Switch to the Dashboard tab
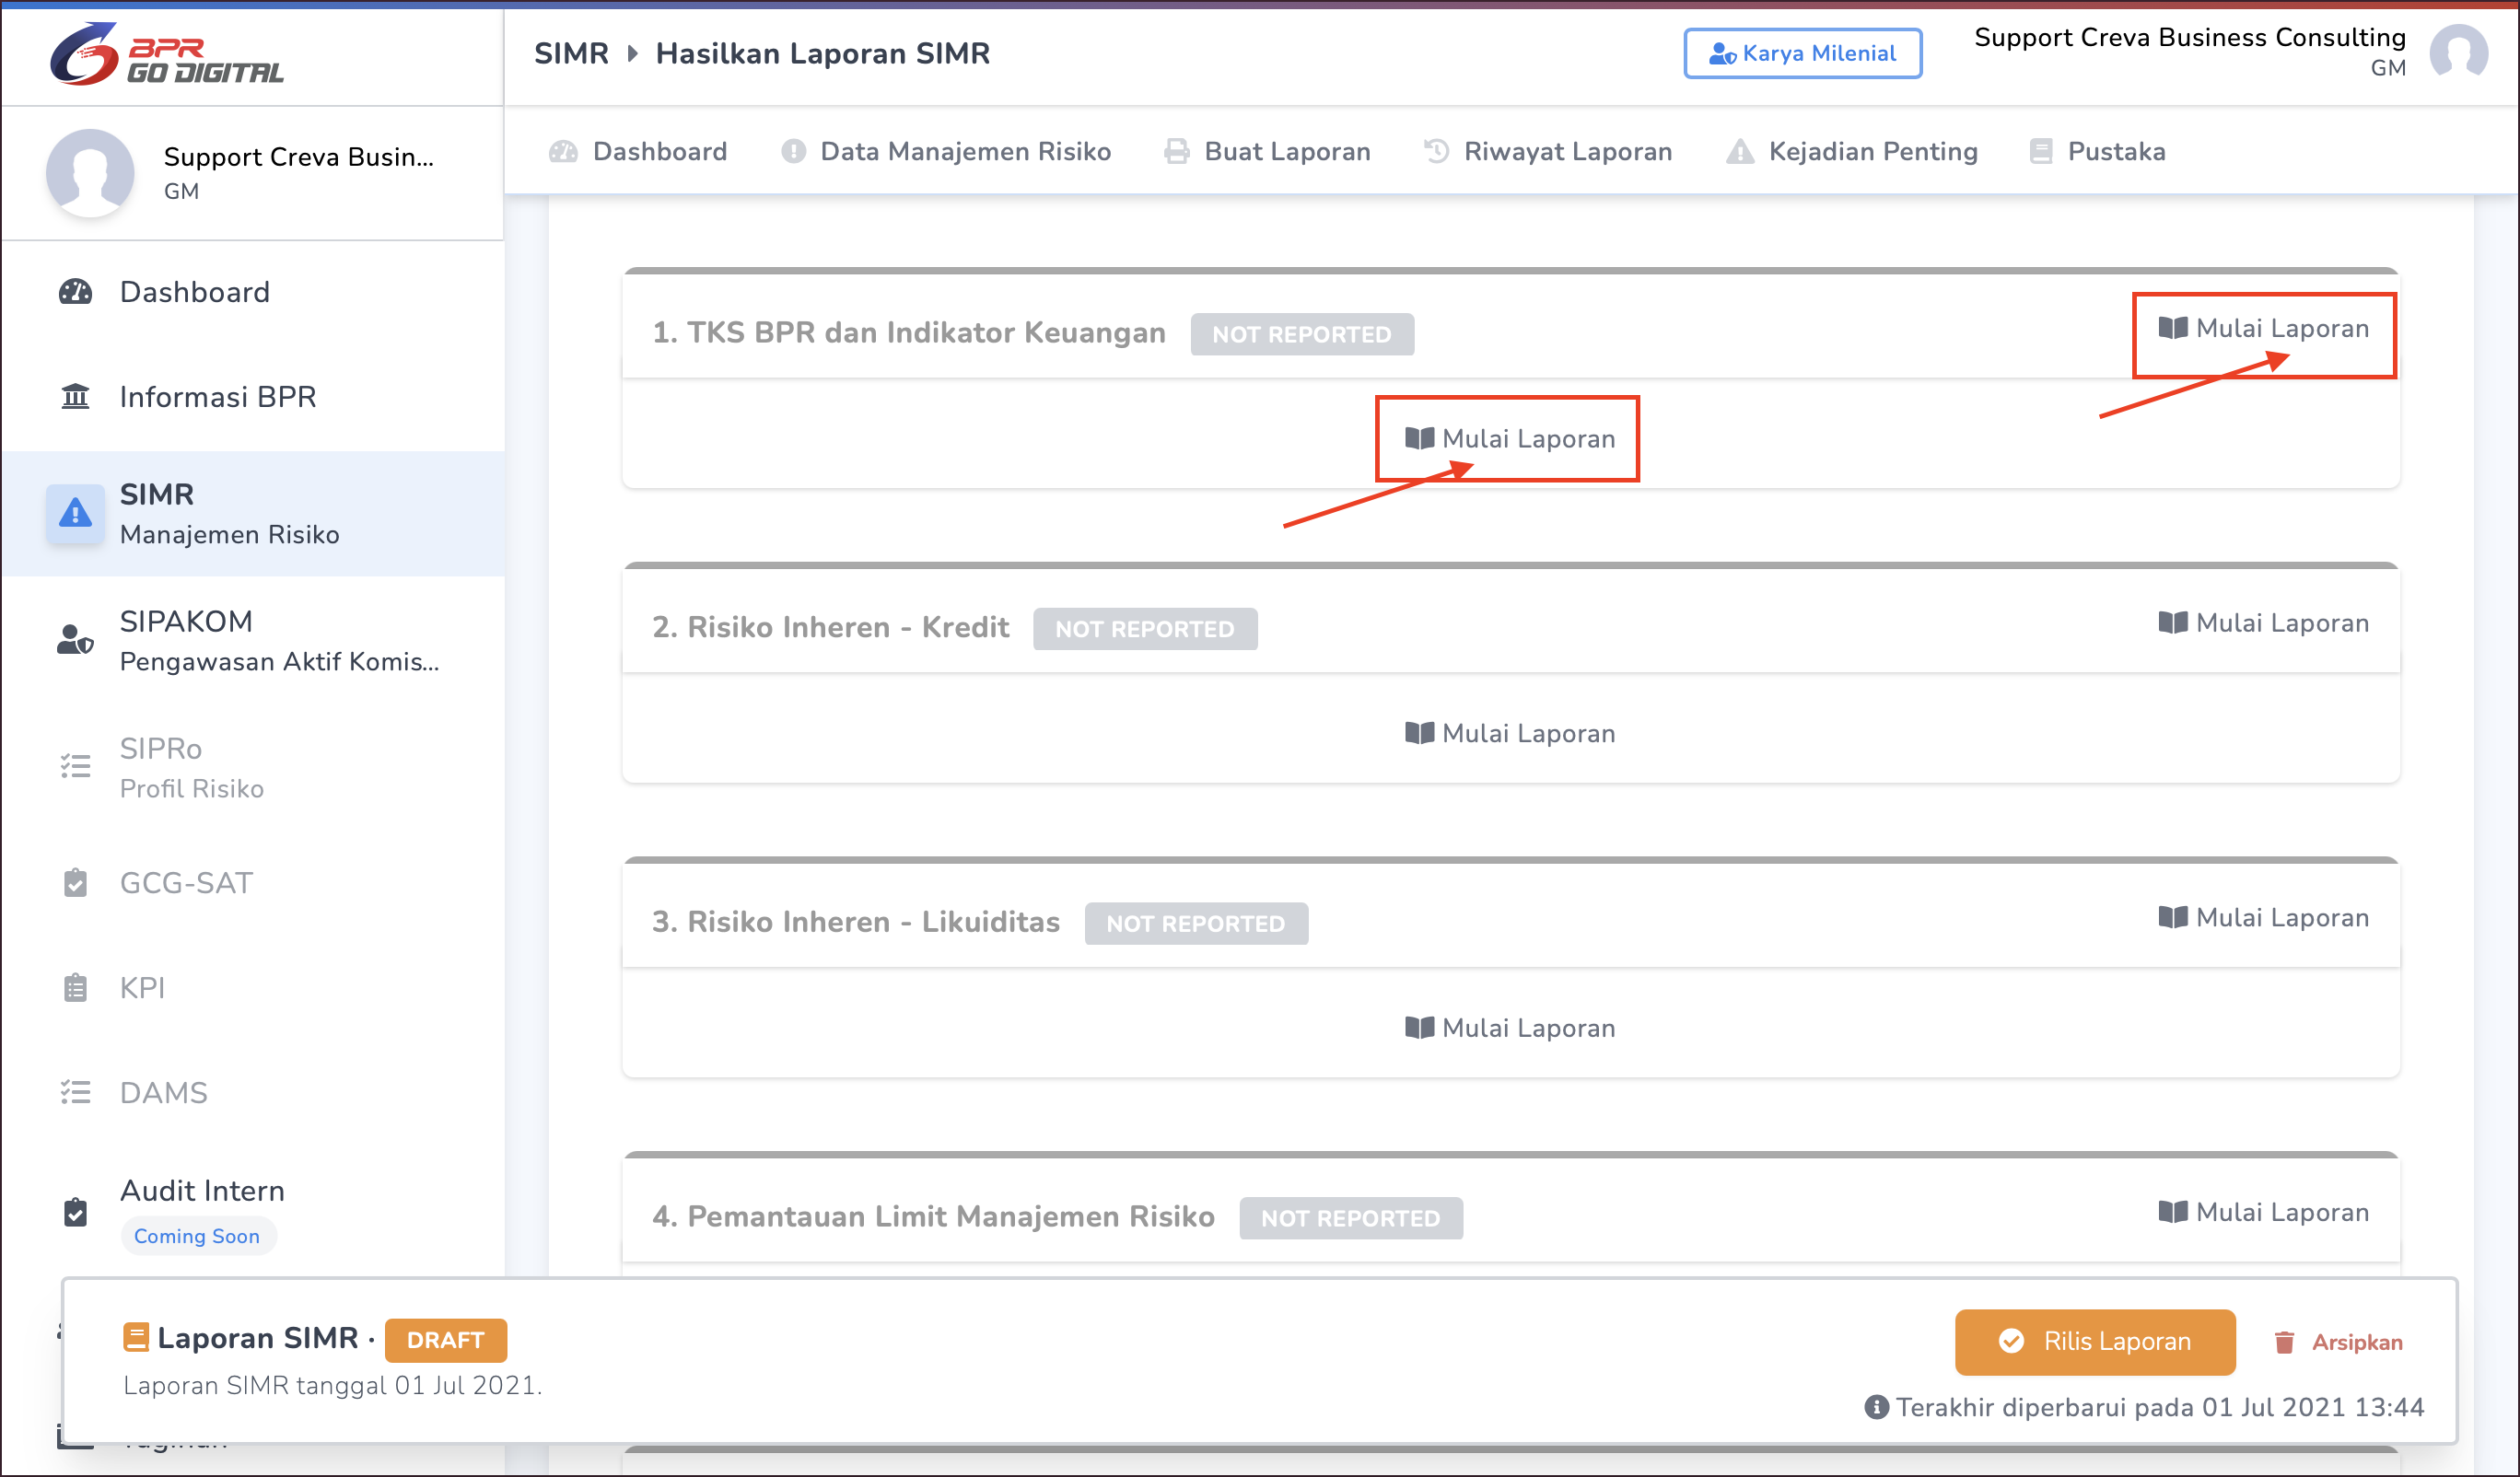The image size is (2520, 1477). pyautogui.click(x=638, y=151)
